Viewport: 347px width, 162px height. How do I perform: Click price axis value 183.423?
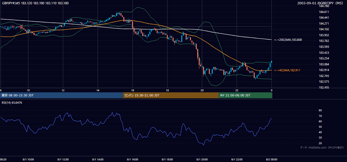pos(324,53)
